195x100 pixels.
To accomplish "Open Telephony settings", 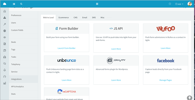I will pos(23,64).
